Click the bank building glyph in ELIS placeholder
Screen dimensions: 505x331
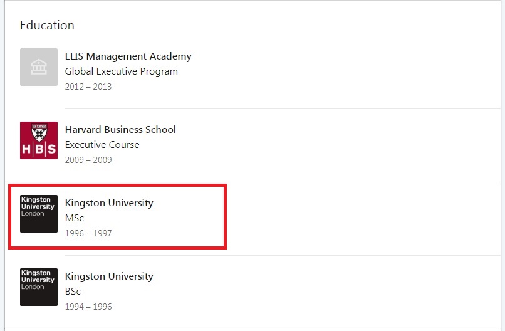coord(39,66)
